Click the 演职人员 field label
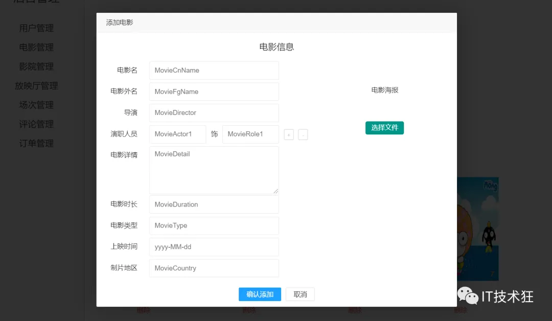The height and width of the screenshot is (321, 552). point(124,134)
